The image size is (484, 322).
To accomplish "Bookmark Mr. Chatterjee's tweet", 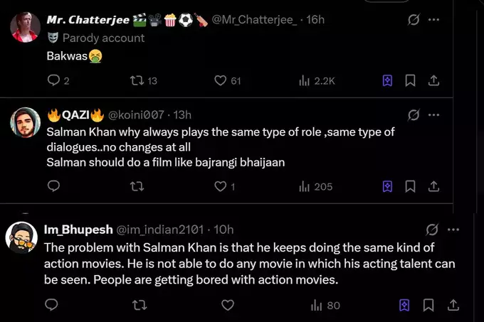I will [x=410, y=80].
